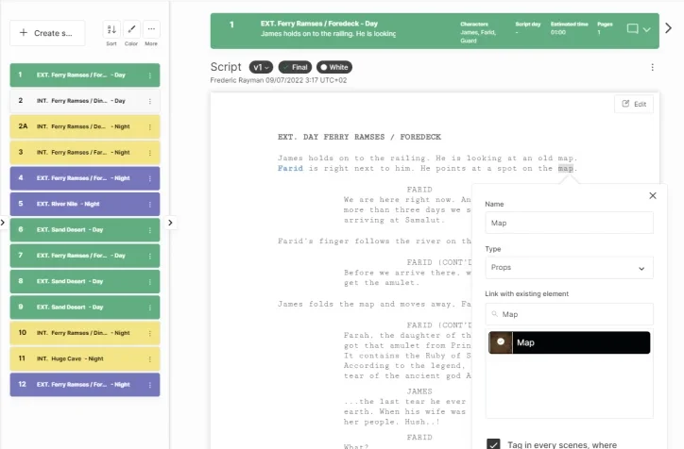Select scene 5 EXT. River Nile Night
This screenshot has height=449, width=684.
85,204
